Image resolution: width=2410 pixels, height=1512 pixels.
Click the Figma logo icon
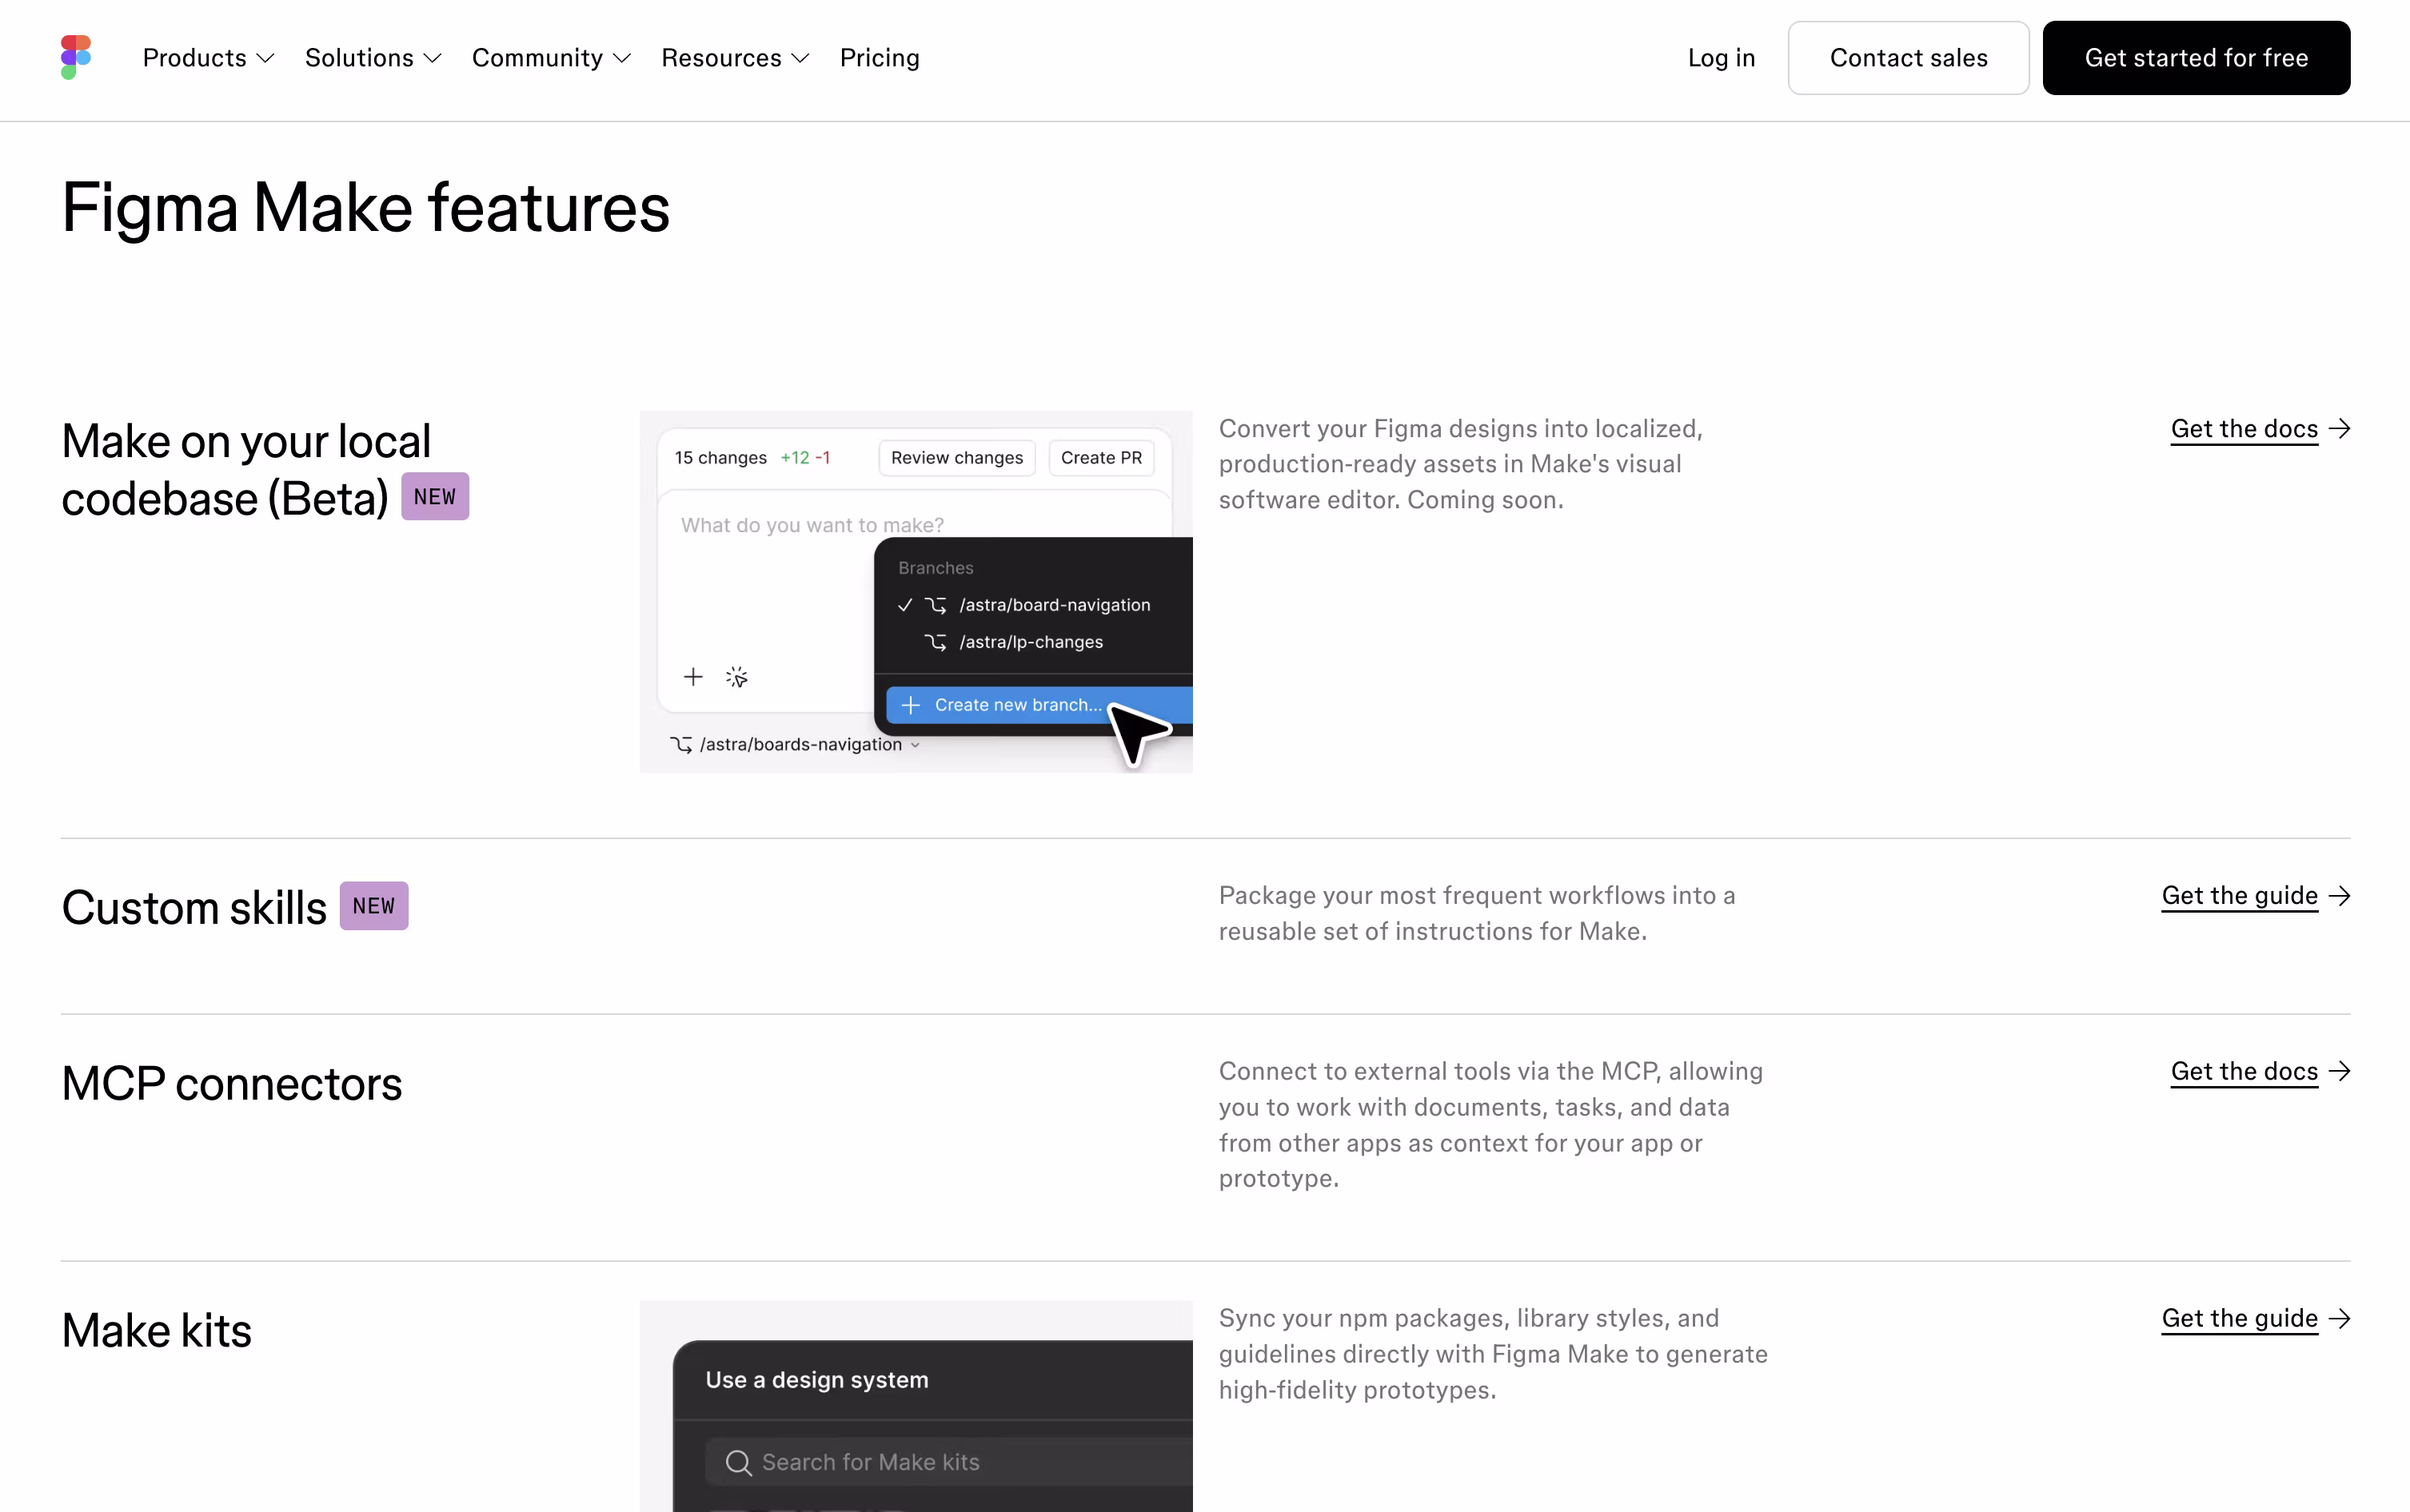(76, 58)
